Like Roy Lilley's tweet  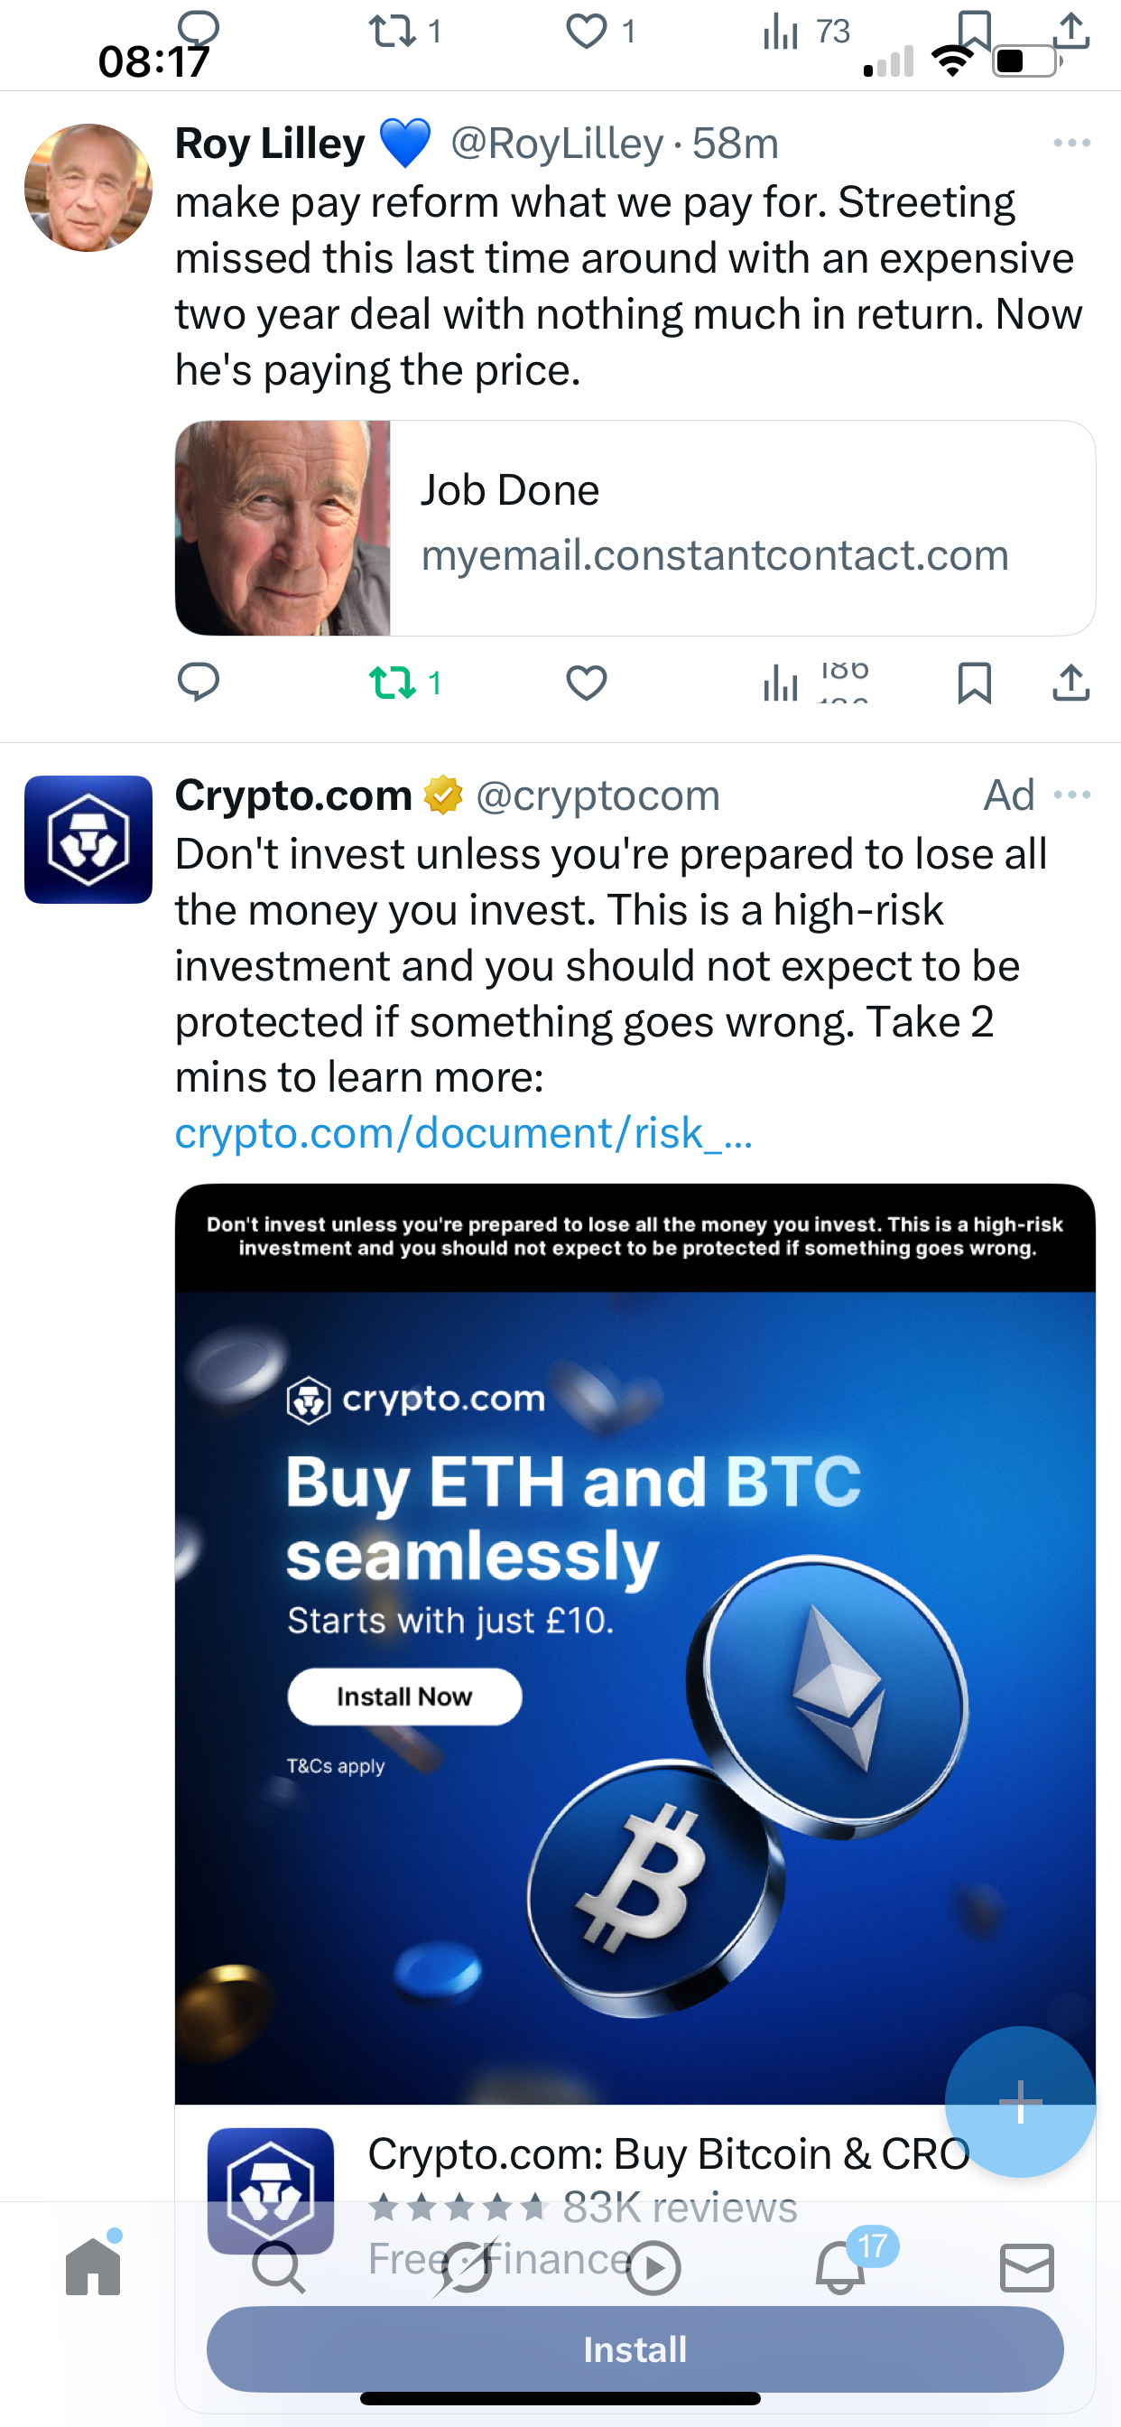pyautogui.click(x=586, y=683)
